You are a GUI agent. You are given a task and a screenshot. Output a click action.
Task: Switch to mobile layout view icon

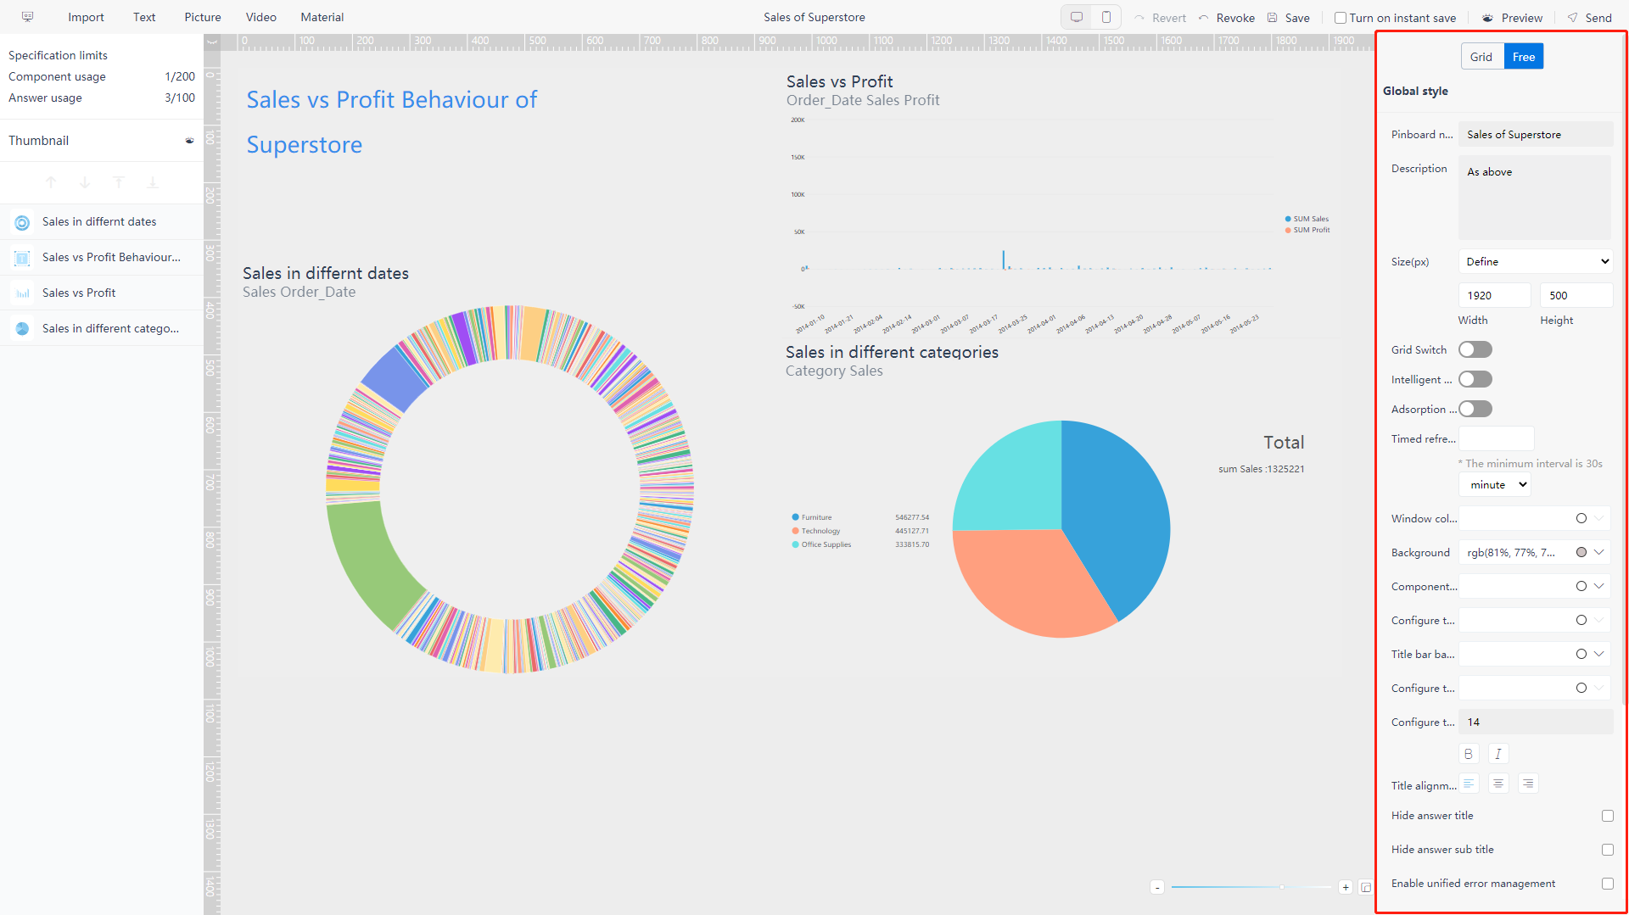click(1106, 17)
